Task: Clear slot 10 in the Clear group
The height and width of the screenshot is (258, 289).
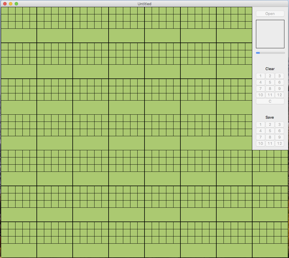Action: tap(261, 95)
